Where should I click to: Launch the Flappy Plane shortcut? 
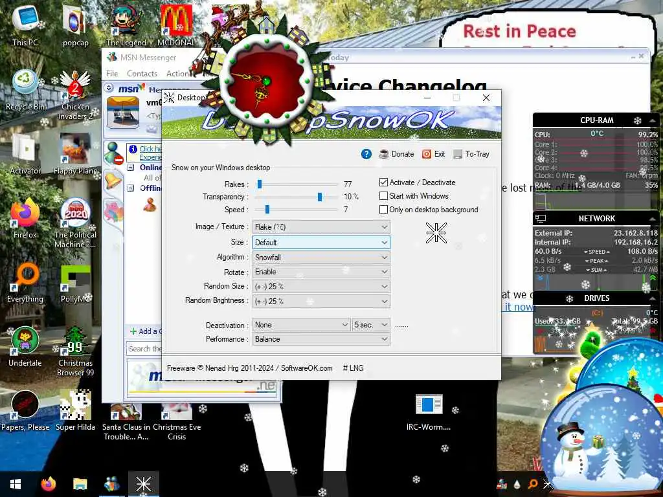click(75, 154)
